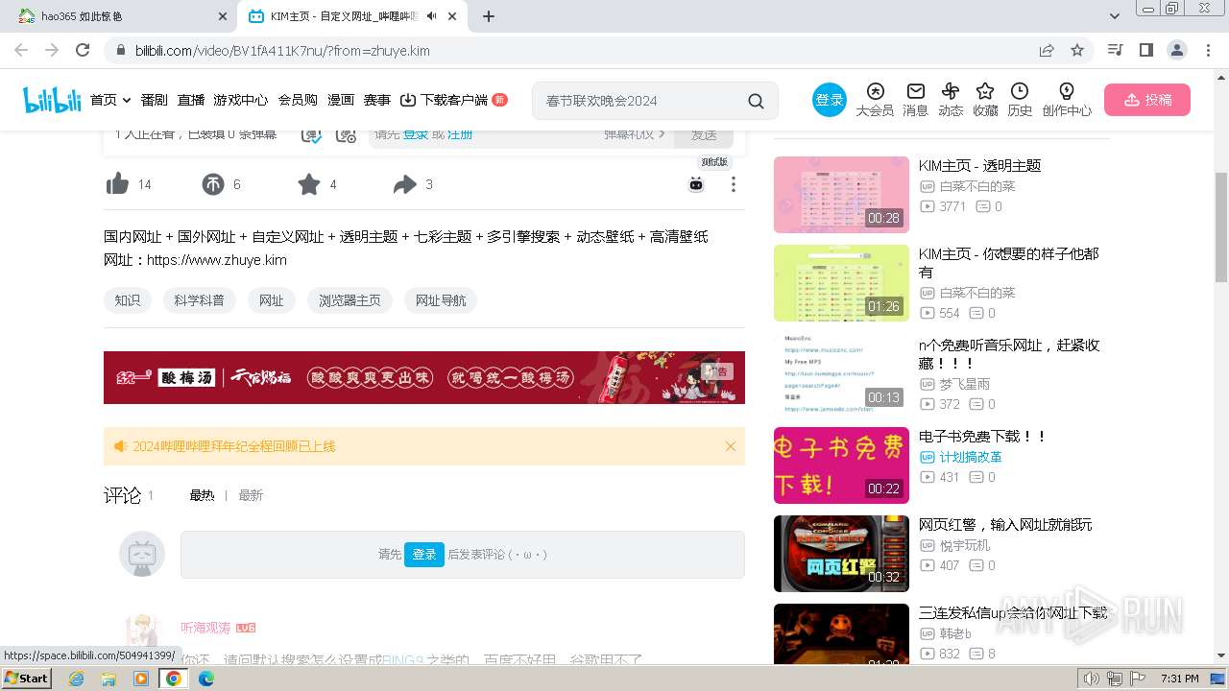This screenshot has height=691, width=1229.
Task: Select the 知识 tag
Action: pos(128,300)
